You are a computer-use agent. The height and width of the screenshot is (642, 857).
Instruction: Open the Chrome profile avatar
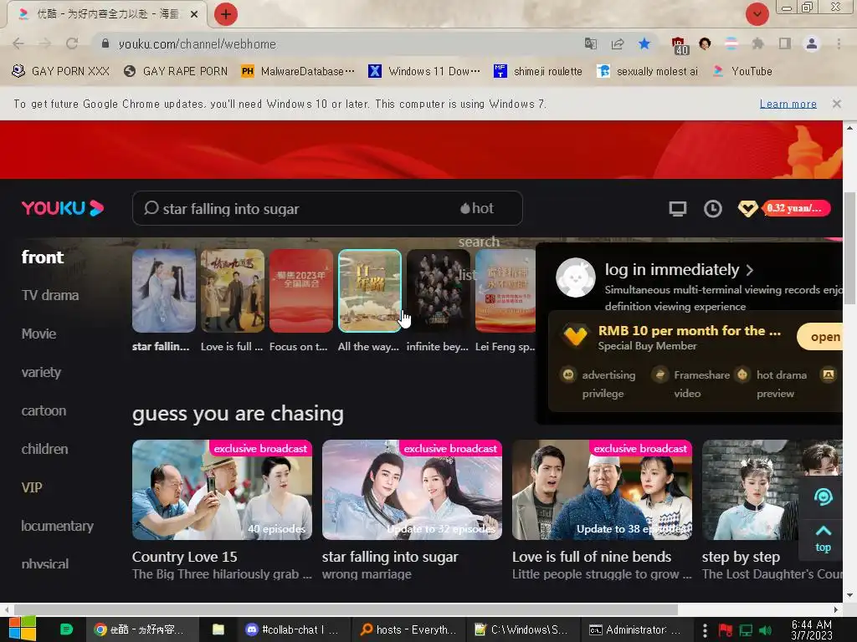[x=812, y=43]
